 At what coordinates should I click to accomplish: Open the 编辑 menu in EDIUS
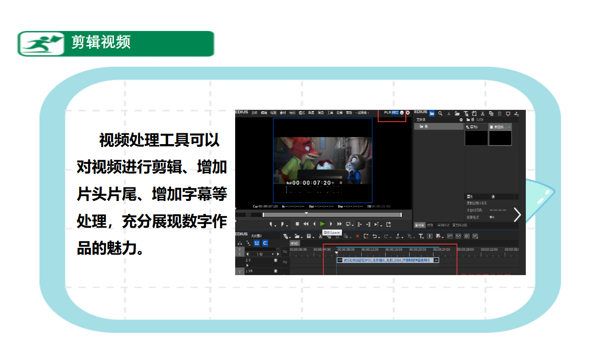(264, 113)
